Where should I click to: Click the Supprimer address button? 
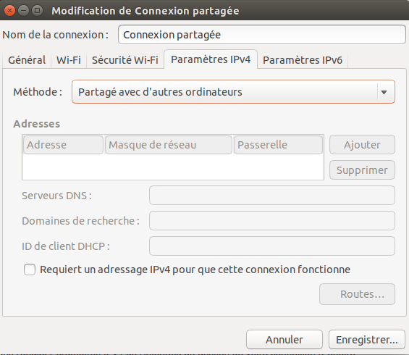click(x=362, y=170)
